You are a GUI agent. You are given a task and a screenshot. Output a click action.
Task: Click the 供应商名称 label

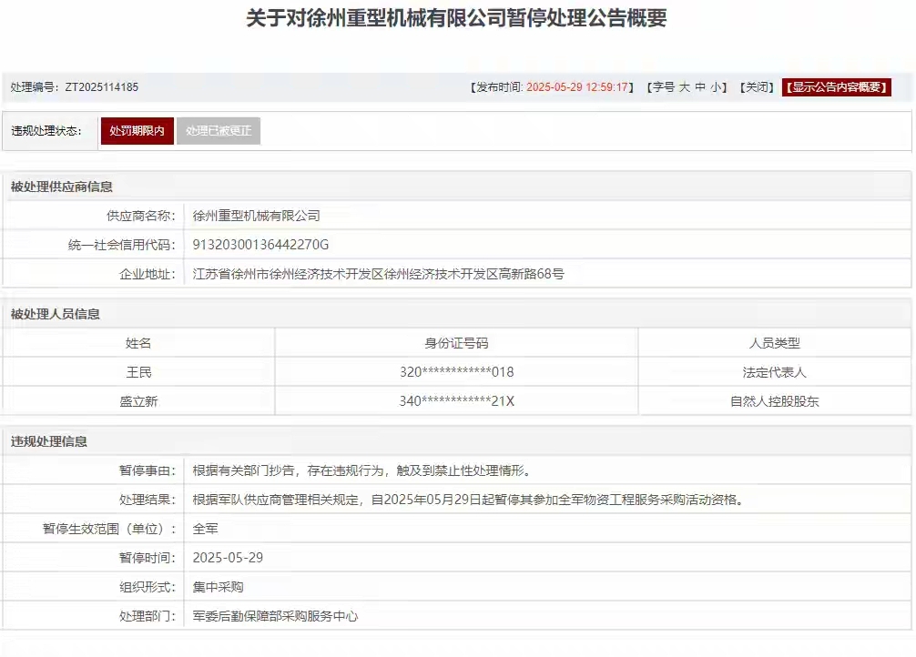click(x=141, y=216)
